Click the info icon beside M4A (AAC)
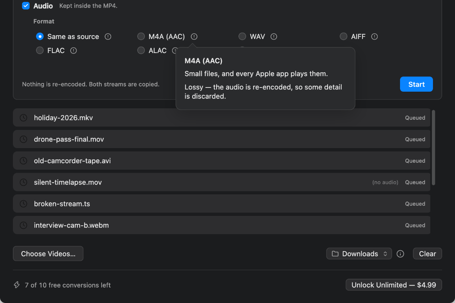The height and width of the screenshot is (303, 455). tap(194, 37)
